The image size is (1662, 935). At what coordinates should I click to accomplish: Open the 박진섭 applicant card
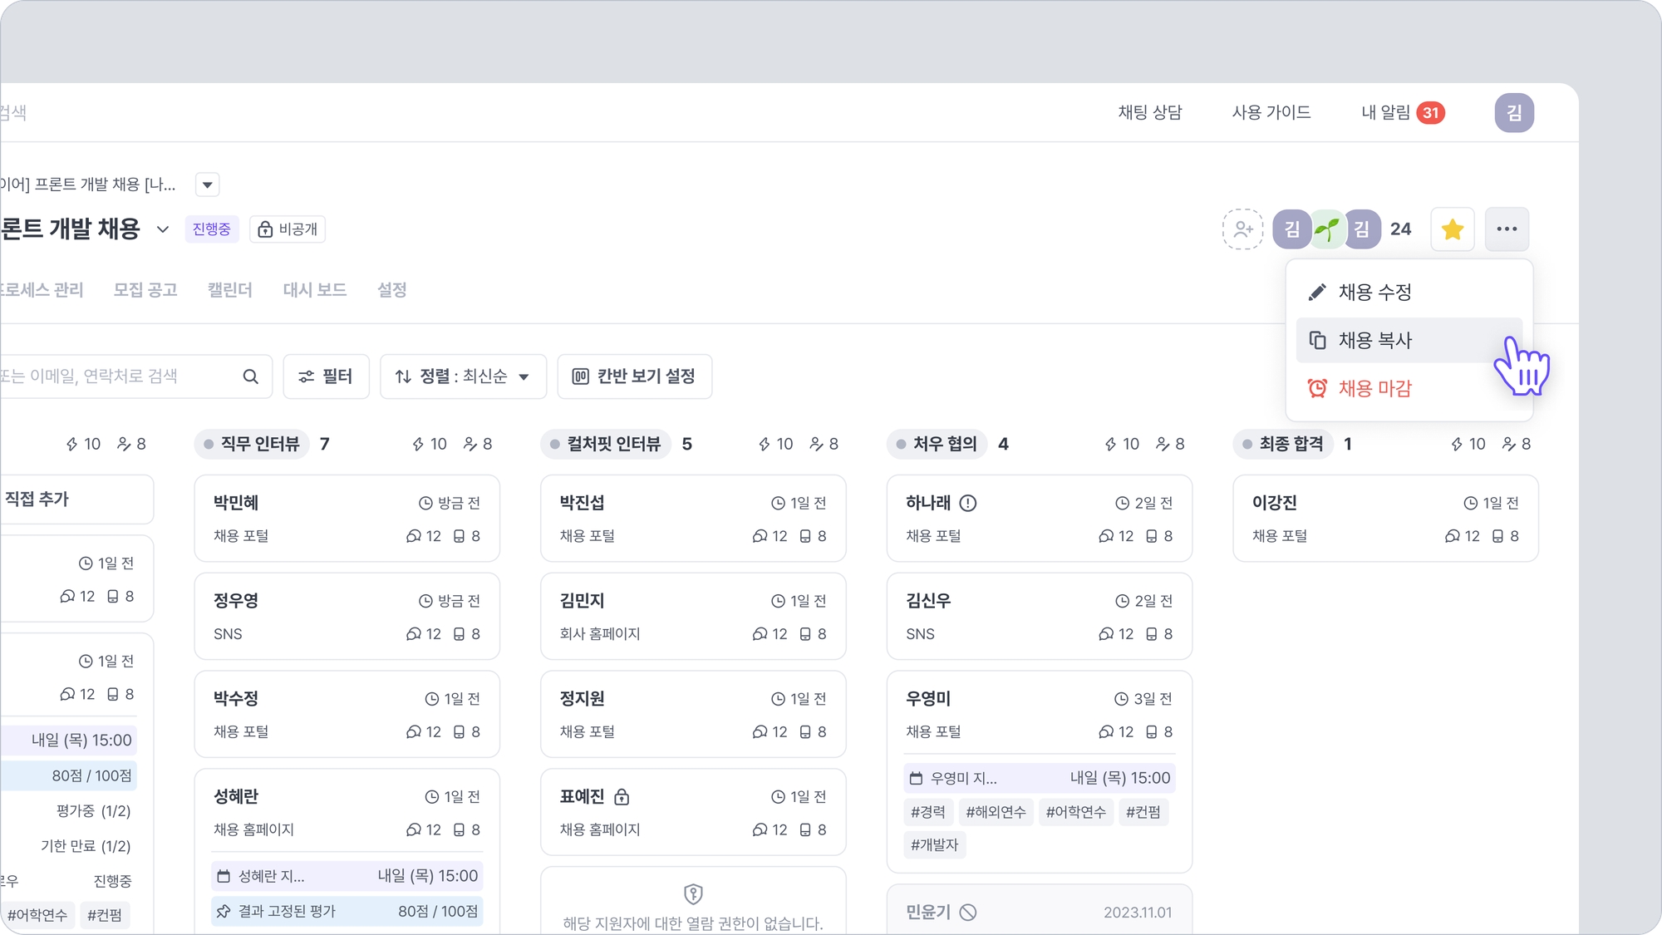pyautogui.click(x=693, y=519)
